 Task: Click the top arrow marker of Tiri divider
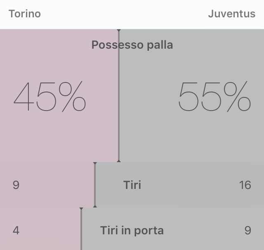point(95,163)
